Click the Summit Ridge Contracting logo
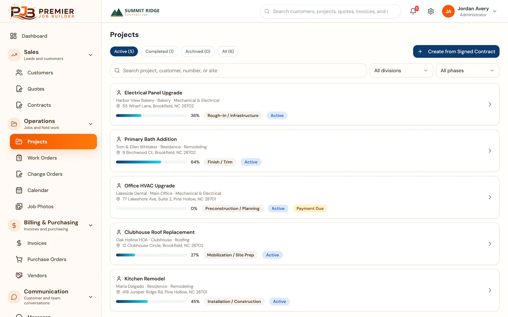 click(135, 12)
